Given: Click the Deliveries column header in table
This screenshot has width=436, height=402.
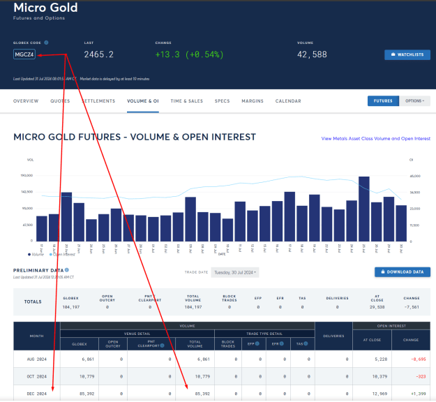Looking at the screenshot, I should [333, 336].
